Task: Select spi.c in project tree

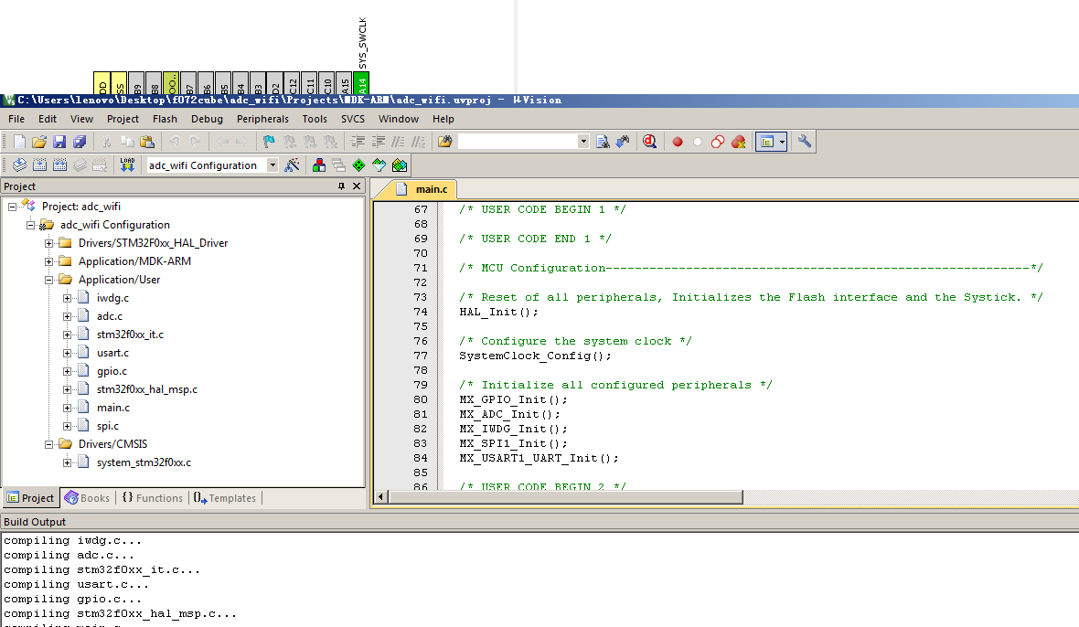Action: [x=107, y=426]
